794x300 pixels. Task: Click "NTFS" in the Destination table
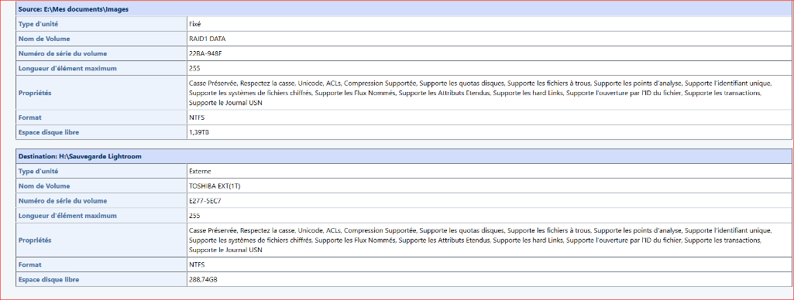tap(197, 264)
